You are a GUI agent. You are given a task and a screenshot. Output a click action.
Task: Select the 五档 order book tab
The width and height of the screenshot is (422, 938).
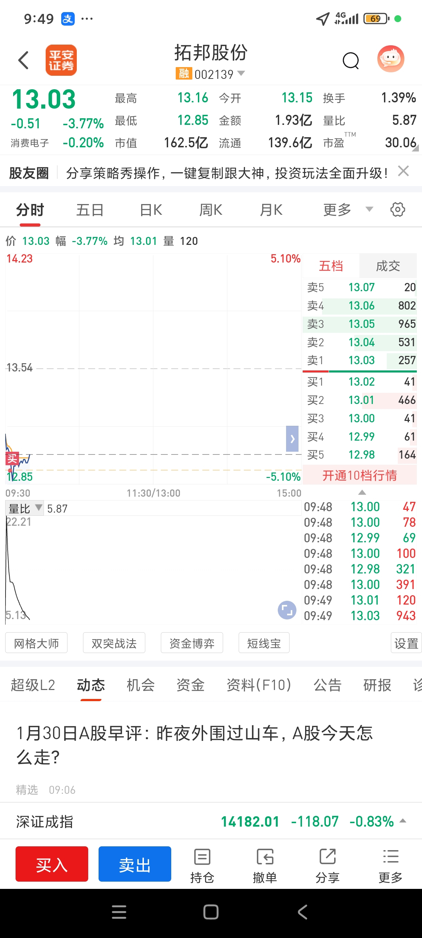331,266
